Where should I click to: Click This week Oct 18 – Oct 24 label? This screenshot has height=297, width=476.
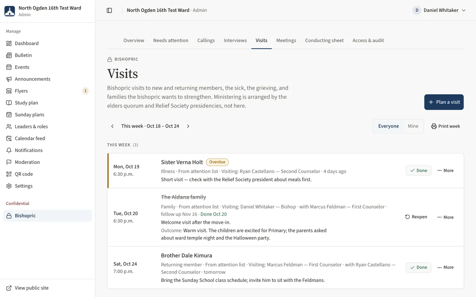click(150, 126)
